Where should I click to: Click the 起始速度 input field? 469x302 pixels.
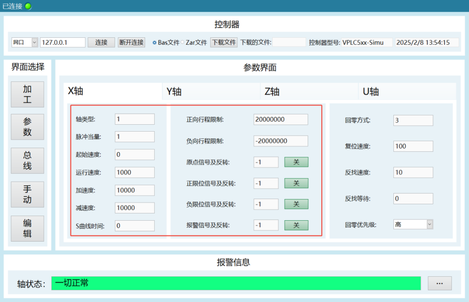tap(135, 154)
